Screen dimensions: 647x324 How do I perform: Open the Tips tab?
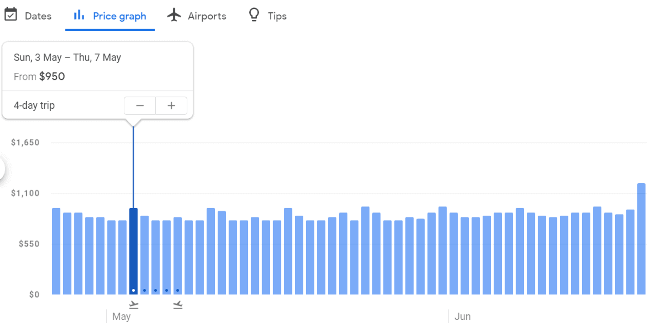click(x=277, y=15)
